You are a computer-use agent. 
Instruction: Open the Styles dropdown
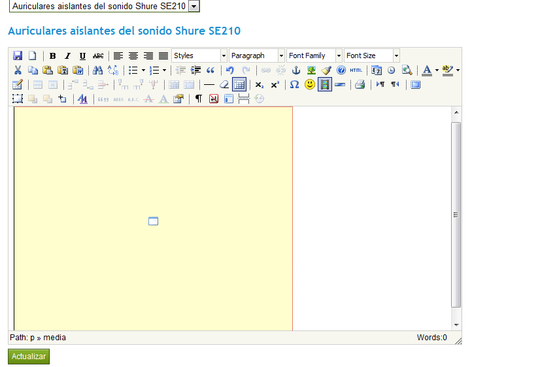click(199, 56)
